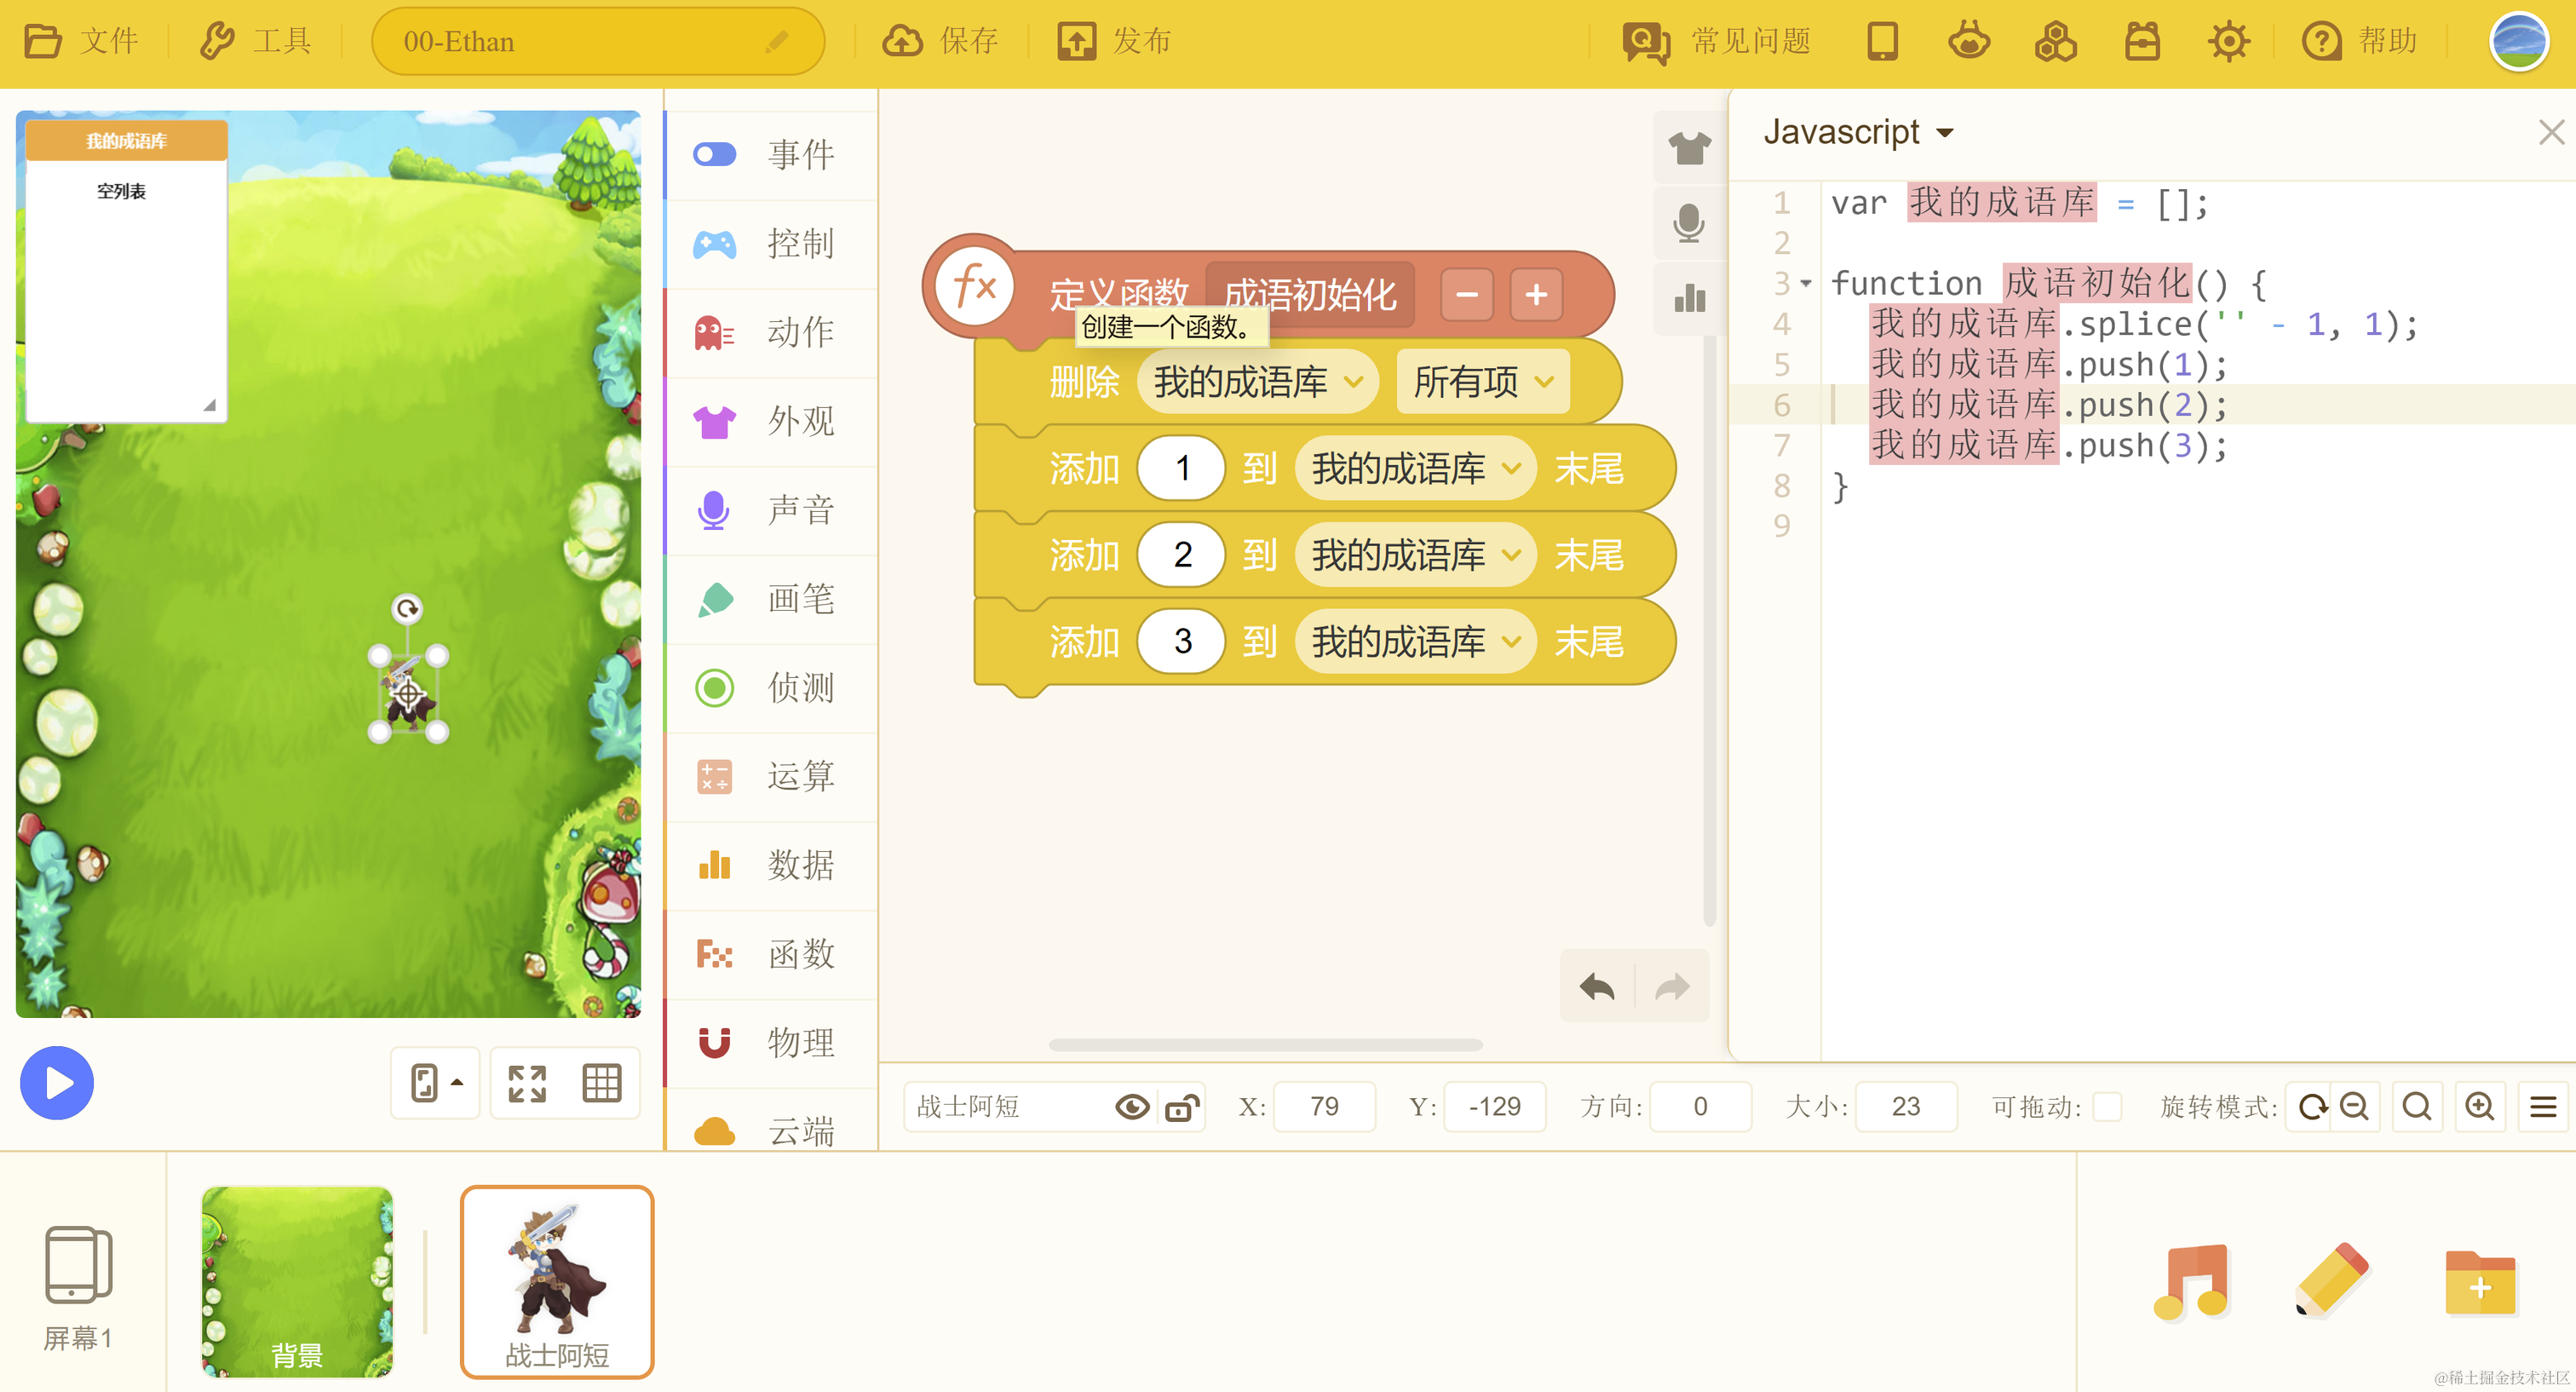This screenshot has height=1392, width=2576.
Task: Toggle sprite visibility eye icon
Action: coord(1132,1107)
